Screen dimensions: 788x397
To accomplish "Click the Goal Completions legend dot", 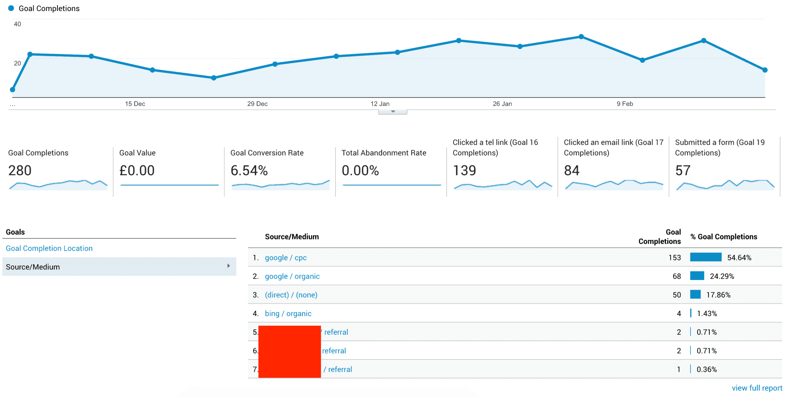I will coord(11,8).
